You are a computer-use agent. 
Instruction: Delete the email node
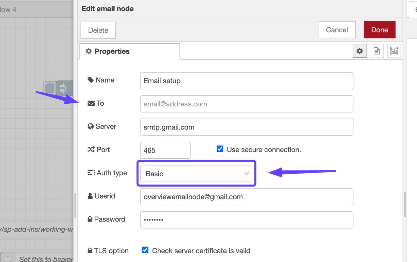point(98,30)
